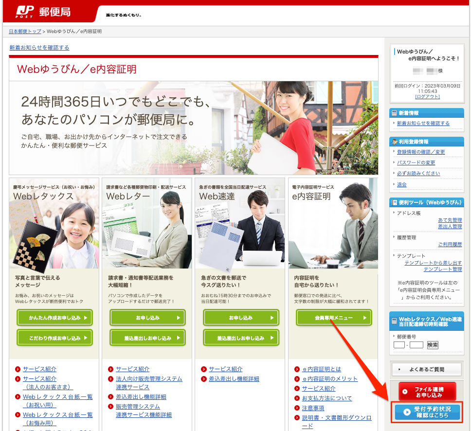This screenshot has width=471, height=431.
Task: Click red bullet icon beside e内容証明とは
Action: 297,369
